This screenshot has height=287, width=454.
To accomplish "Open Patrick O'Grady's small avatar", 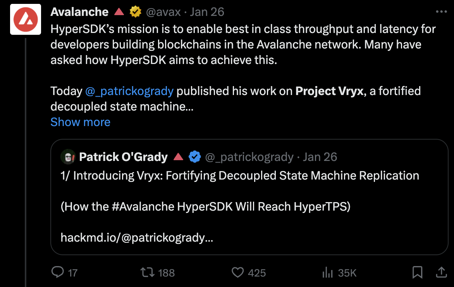I will click(x=68, y=157).
